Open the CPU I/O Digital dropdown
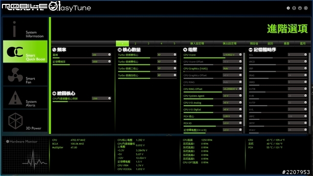The width and height of the screenshot is (313, 176). pyautogui.click(x=240, y=109)
